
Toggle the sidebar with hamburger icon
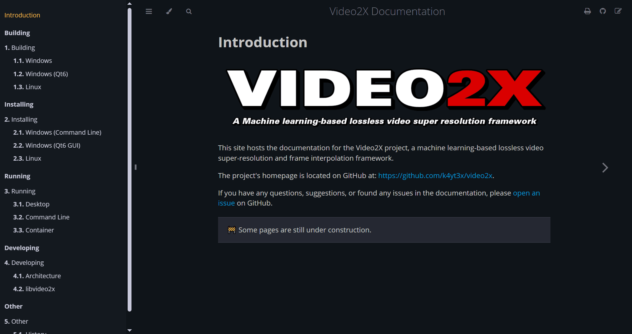[149, 12]
